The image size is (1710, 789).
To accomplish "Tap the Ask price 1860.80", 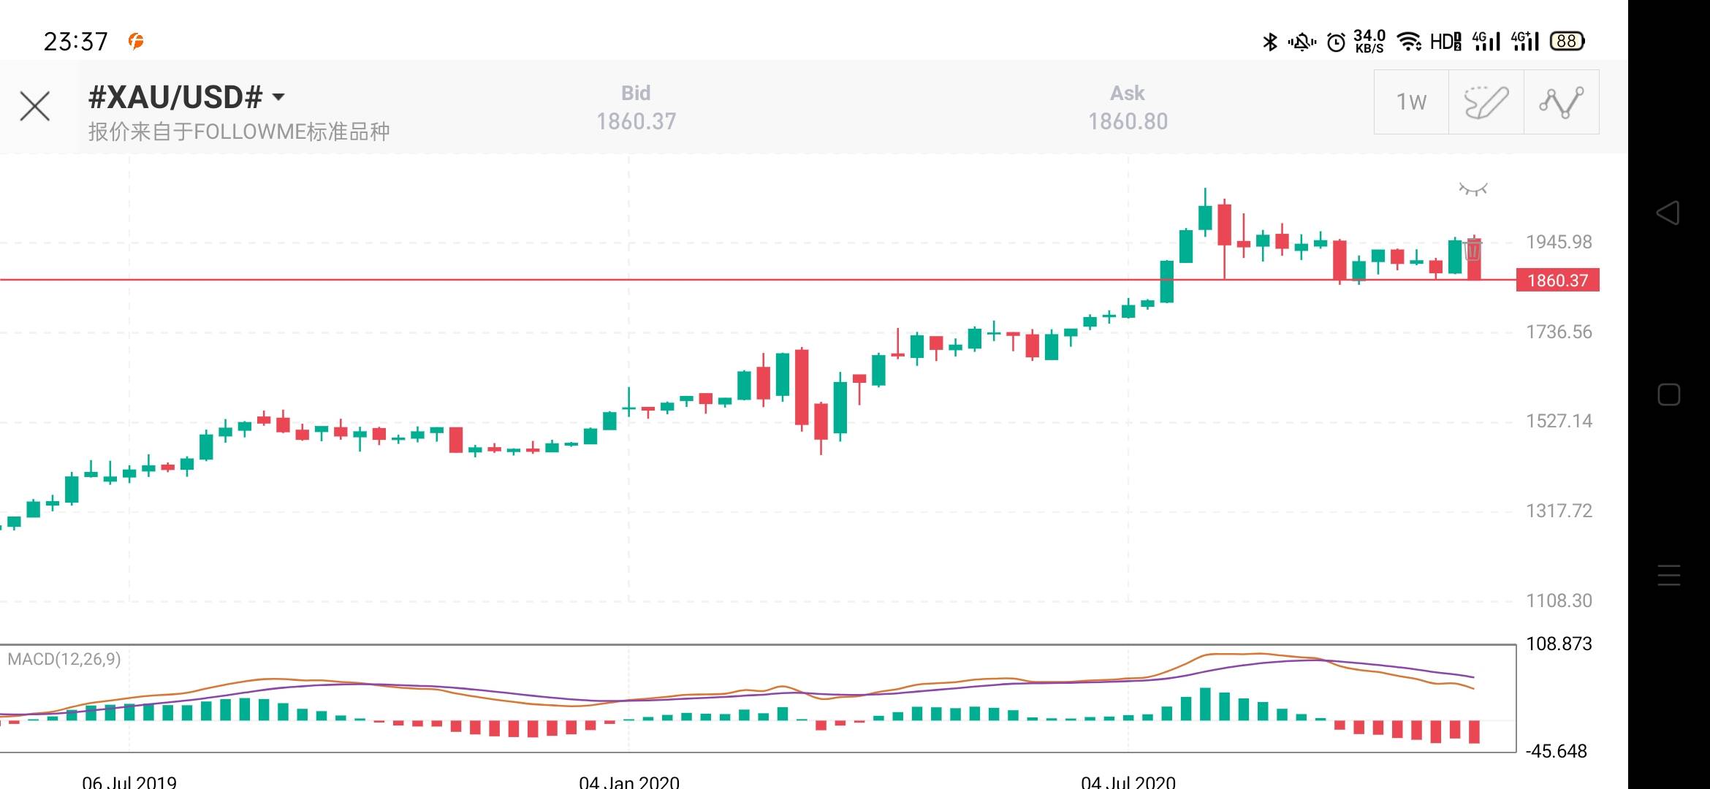I will [x=1128, y=121].
